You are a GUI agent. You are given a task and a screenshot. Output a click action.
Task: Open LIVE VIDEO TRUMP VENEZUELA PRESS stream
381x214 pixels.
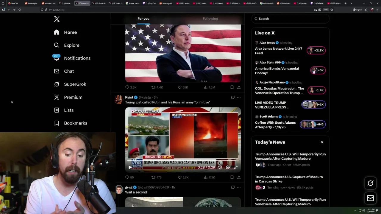[x=272, y=105]
